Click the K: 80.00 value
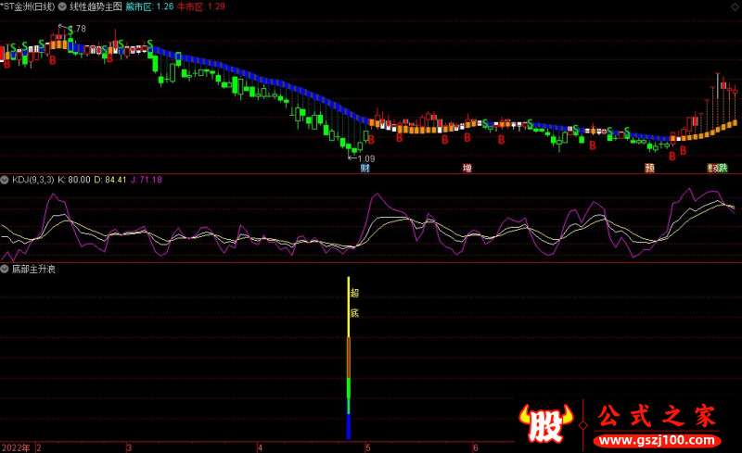 (x=74, y=180)
